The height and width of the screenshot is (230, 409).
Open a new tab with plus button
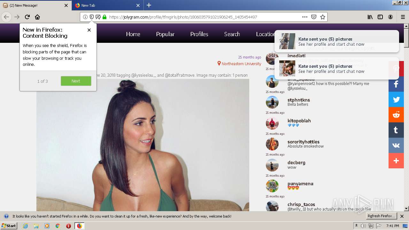coord(149,5)
